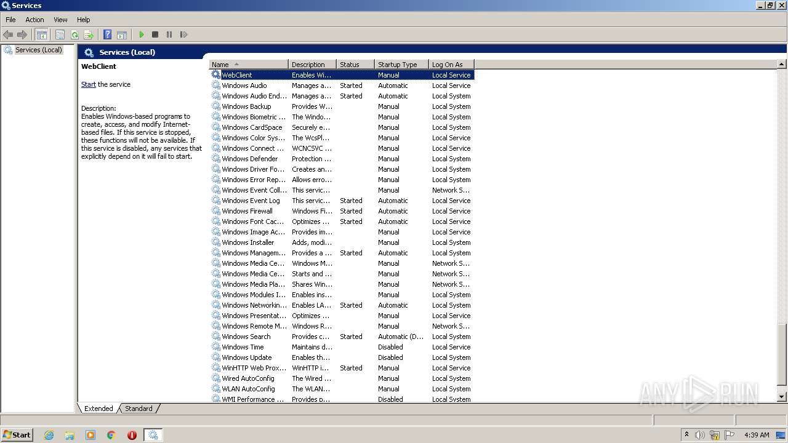Sort by the Log On As column header
This screenshot has width=788, height=443.
pos(451,64)
